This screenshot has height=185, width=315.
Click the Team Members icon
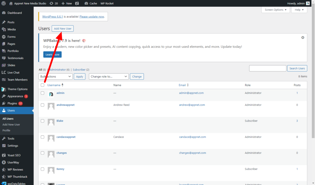[x=4, y=80]
